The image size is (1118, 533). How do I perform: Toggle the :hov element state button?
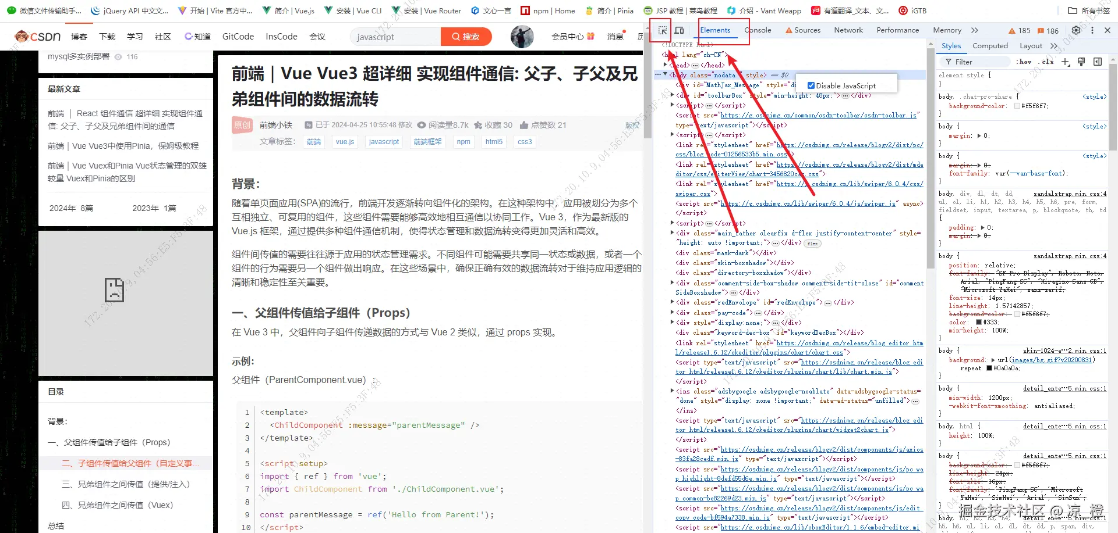[x=1024, y=62]
